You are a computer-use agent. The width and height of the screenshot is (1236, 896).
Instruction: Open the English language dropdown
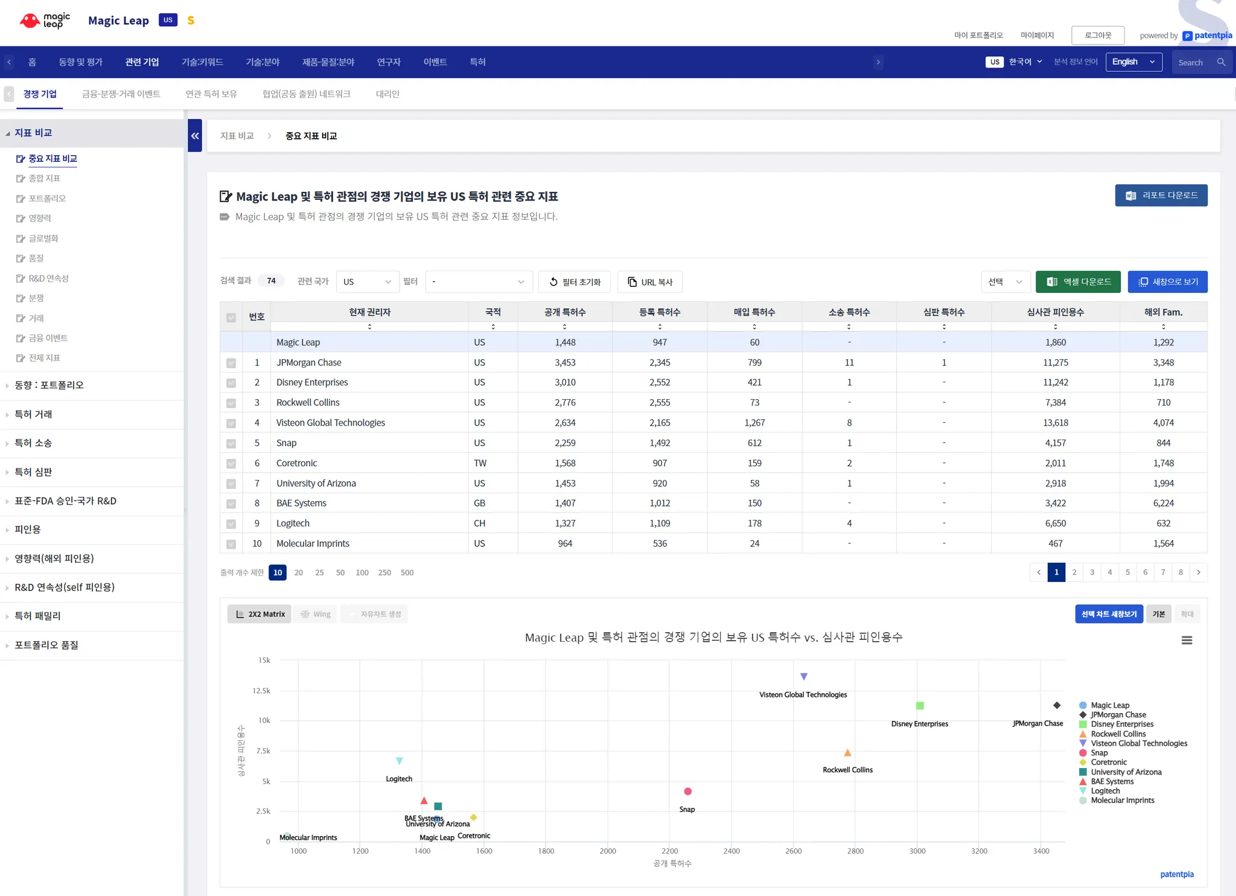pyautogui.click(x=1133, y=62)
